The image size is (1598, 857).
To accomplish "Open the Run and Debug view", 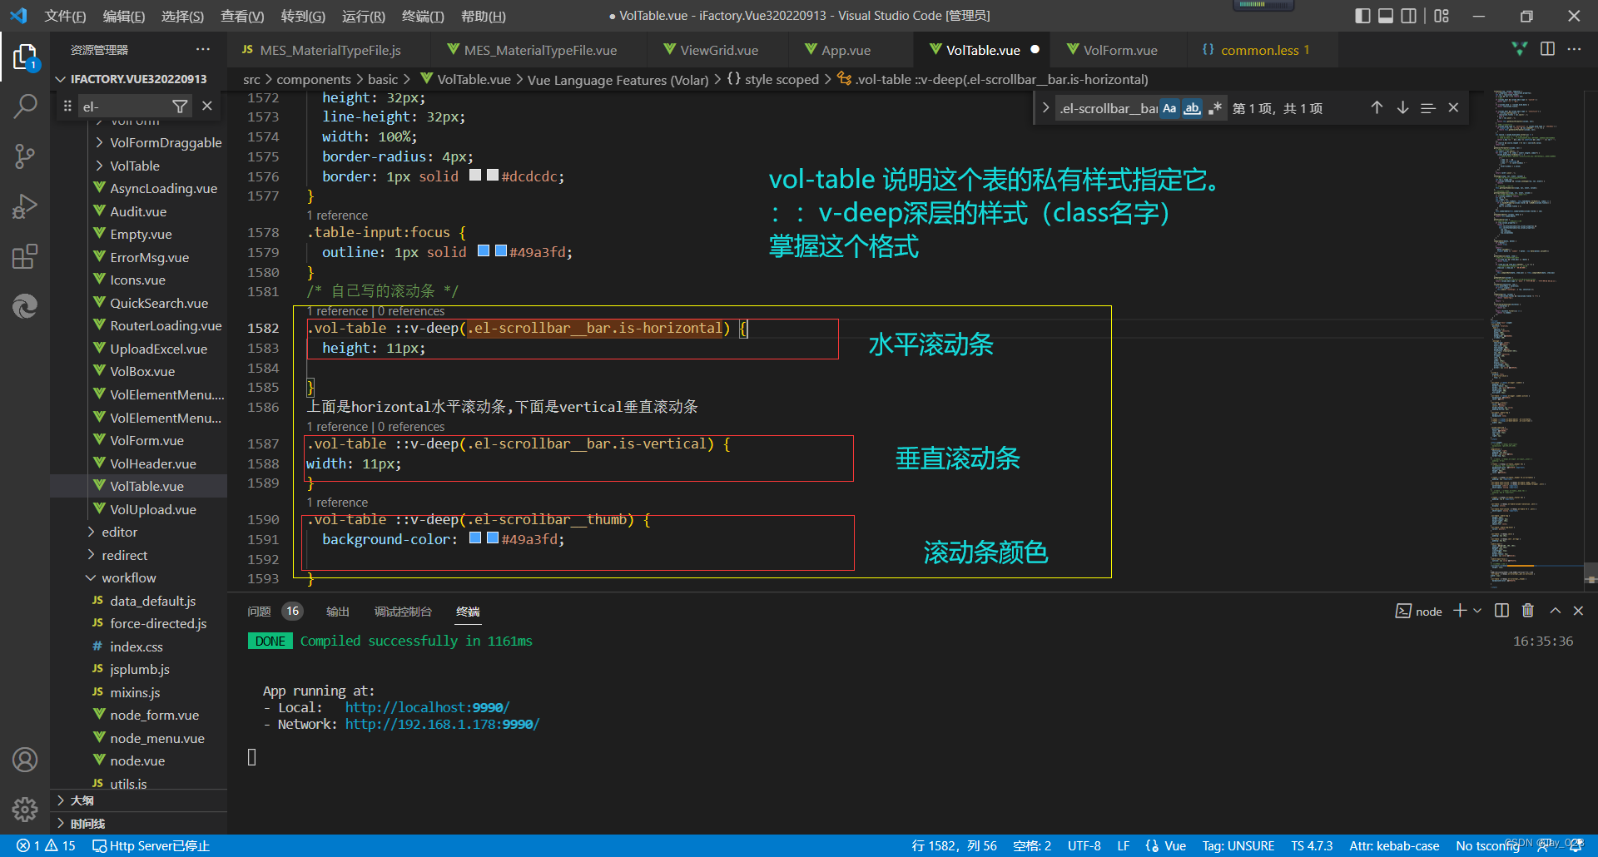I will 25,206.
